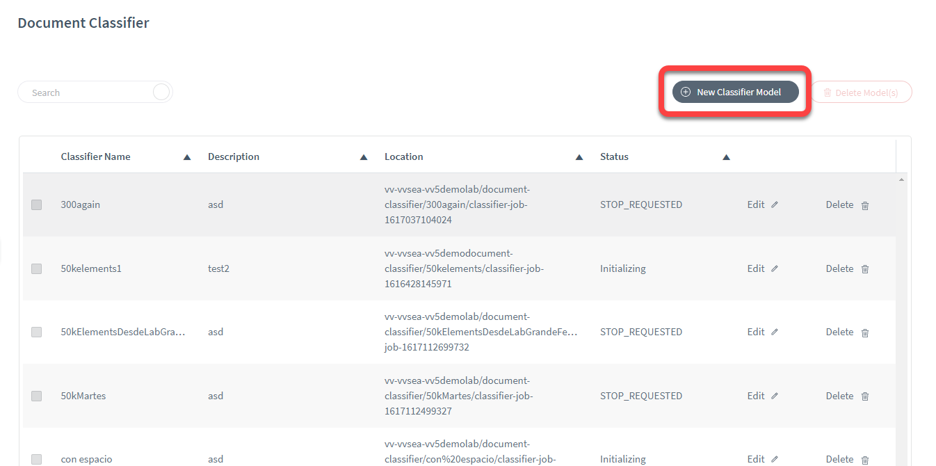Image resolution: width=936 pixels, height=466 pixels.
Task: Click the Classifier Name column header
Action: click(x=95, y=156)
